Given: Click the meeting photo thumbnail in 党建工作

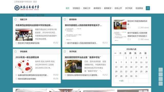Looking at the screenshot, I should (x=24, y=34).
